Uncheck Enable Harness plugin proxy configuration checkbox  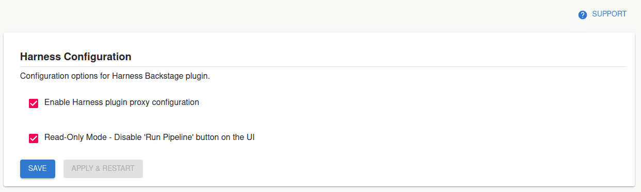point(34,103)
